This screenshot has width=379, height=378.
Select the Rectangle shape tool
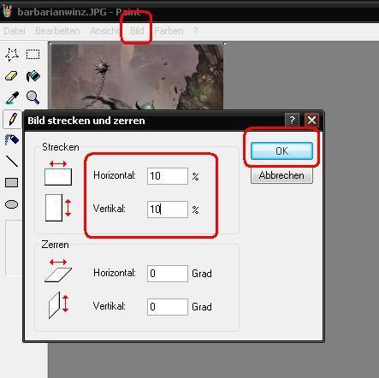click(12, 183)
